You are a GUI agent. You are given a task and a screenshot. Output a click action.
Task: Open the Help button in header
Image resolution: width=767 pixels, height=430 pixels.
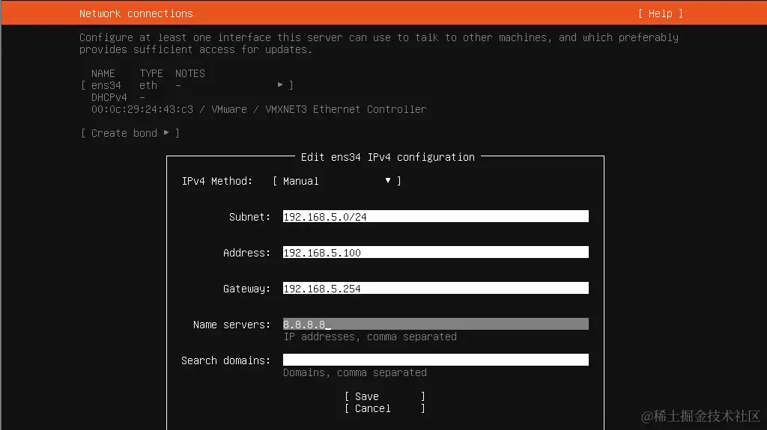tap(661, 13)
